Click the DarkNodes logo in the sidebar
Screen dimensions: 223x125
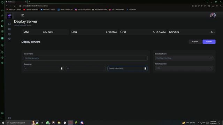(9, 16)
